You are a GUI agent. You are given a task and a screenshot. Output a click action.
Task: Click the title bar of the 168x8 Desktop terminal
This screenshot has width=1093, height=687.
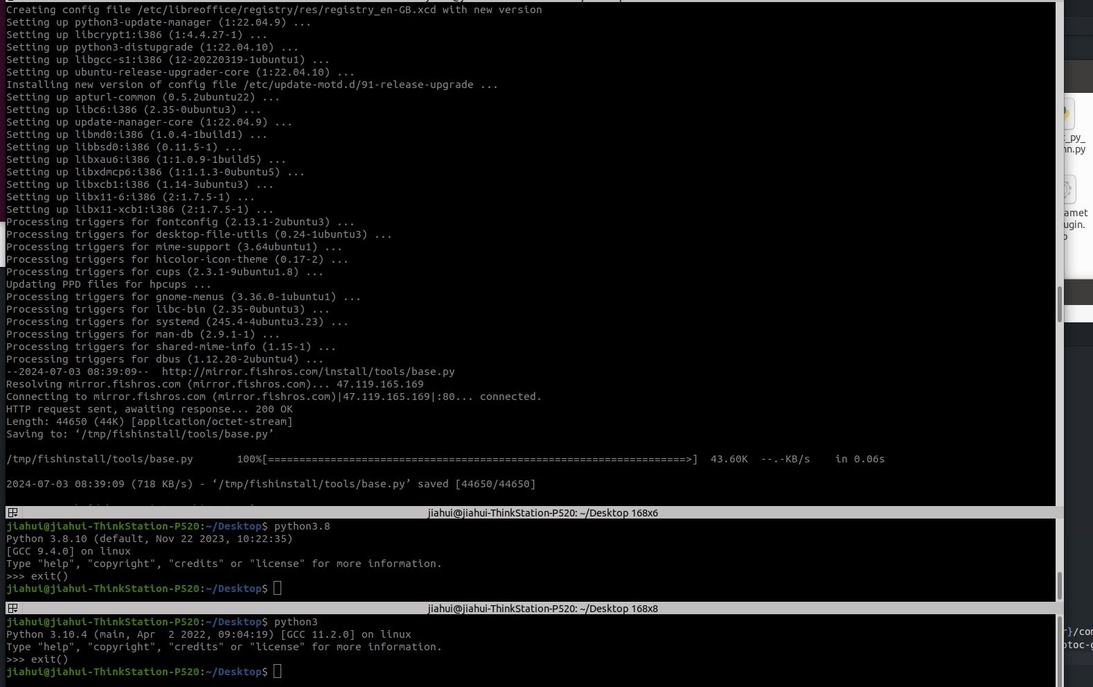[542, 609]
